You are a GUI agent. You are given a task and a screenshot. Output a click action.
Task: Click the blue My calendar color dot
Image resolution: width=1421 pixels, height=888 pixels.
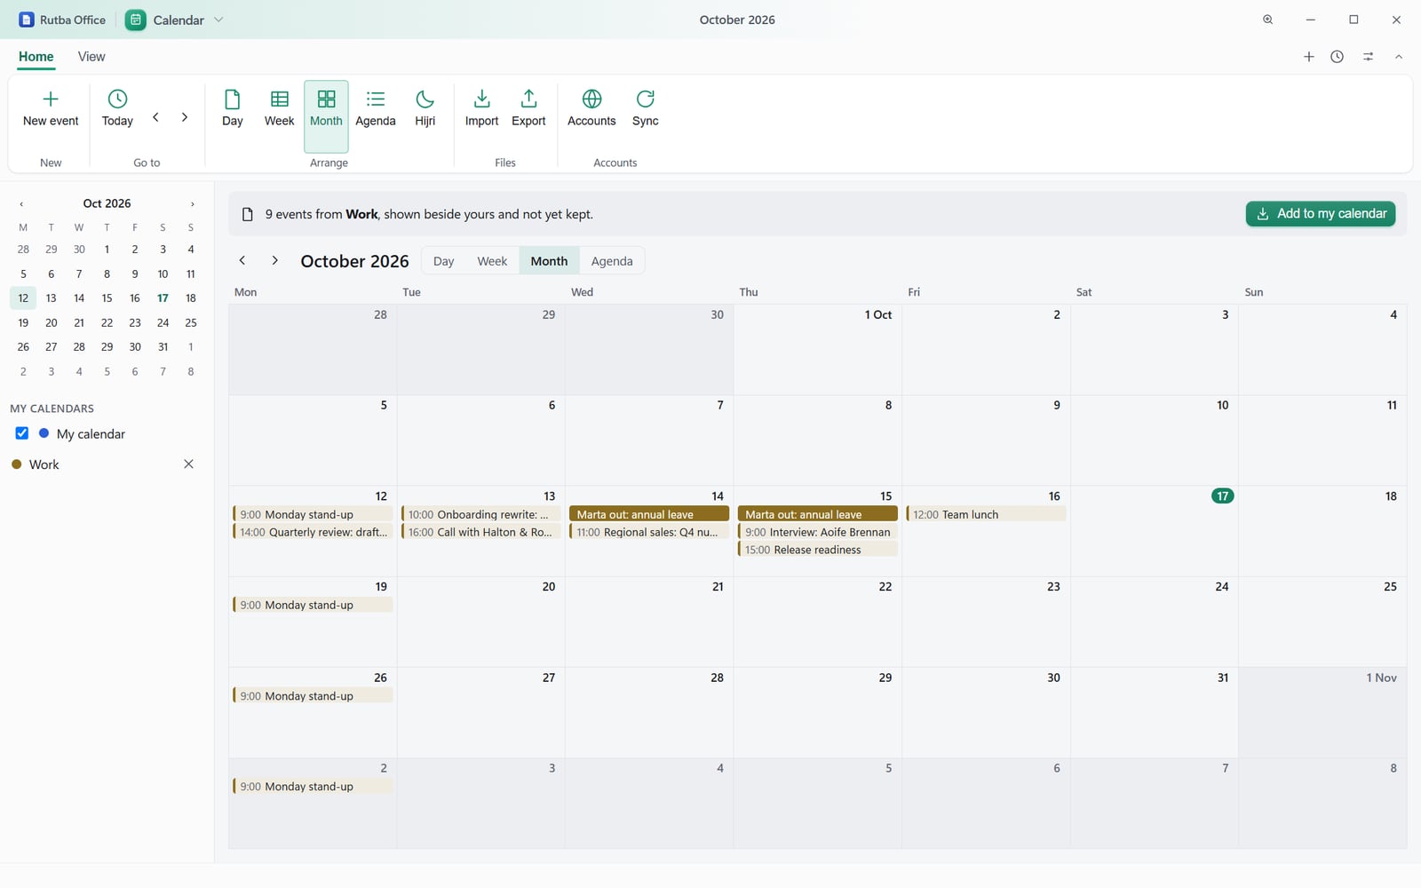44,433
